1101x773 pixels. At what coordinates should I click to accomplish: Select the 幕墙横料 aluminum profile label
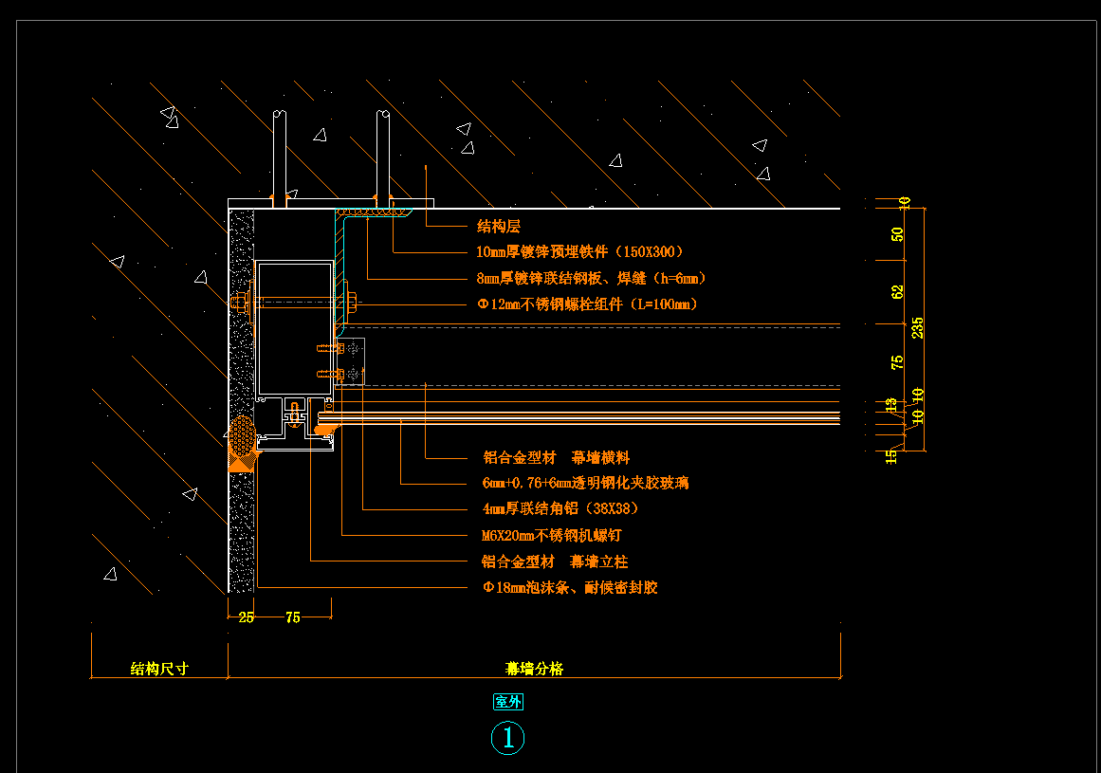click(x=557, y=458)
